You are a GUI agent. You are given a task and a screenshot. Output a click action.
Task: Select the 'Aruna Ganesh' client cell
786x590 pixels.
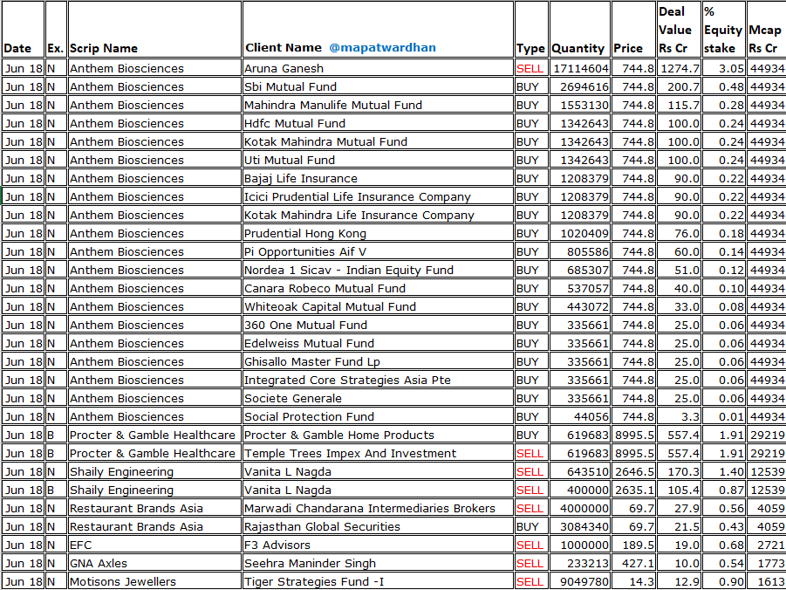pyautogui.click(x=378, y=68)
